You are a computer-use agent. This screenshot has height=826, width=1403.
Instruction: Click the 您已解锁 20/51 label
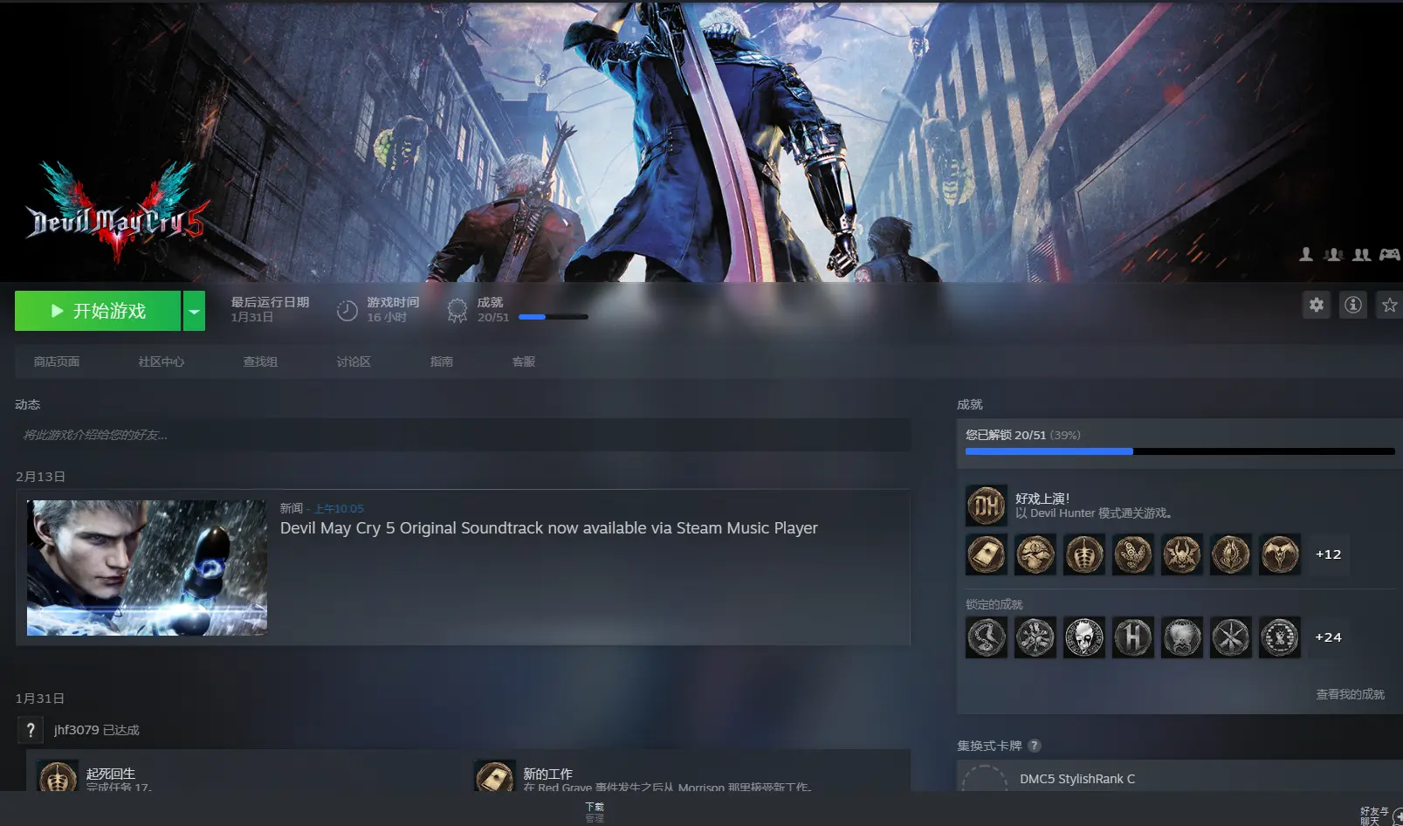point(1006,435)
